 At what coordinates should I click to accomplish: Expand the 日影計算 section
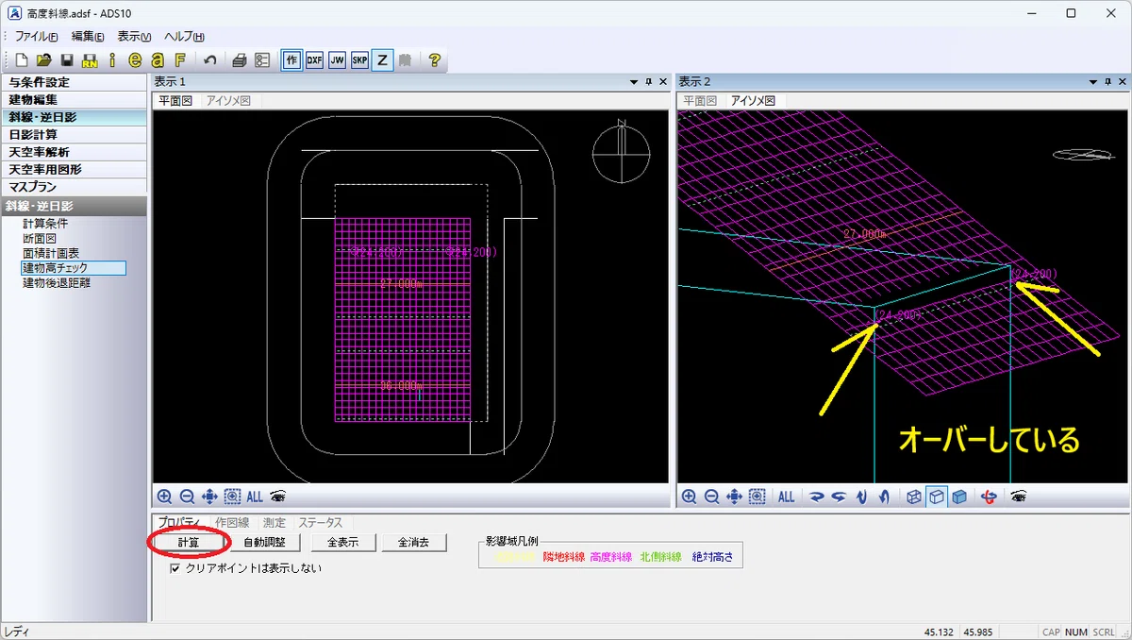click(x=74, y=135)
